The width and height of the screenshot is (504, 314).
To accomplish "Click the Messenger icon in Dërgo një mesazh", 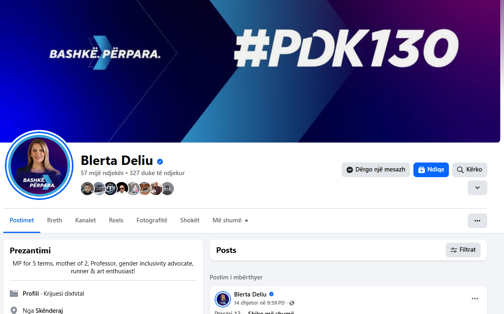I will [350, 170].
